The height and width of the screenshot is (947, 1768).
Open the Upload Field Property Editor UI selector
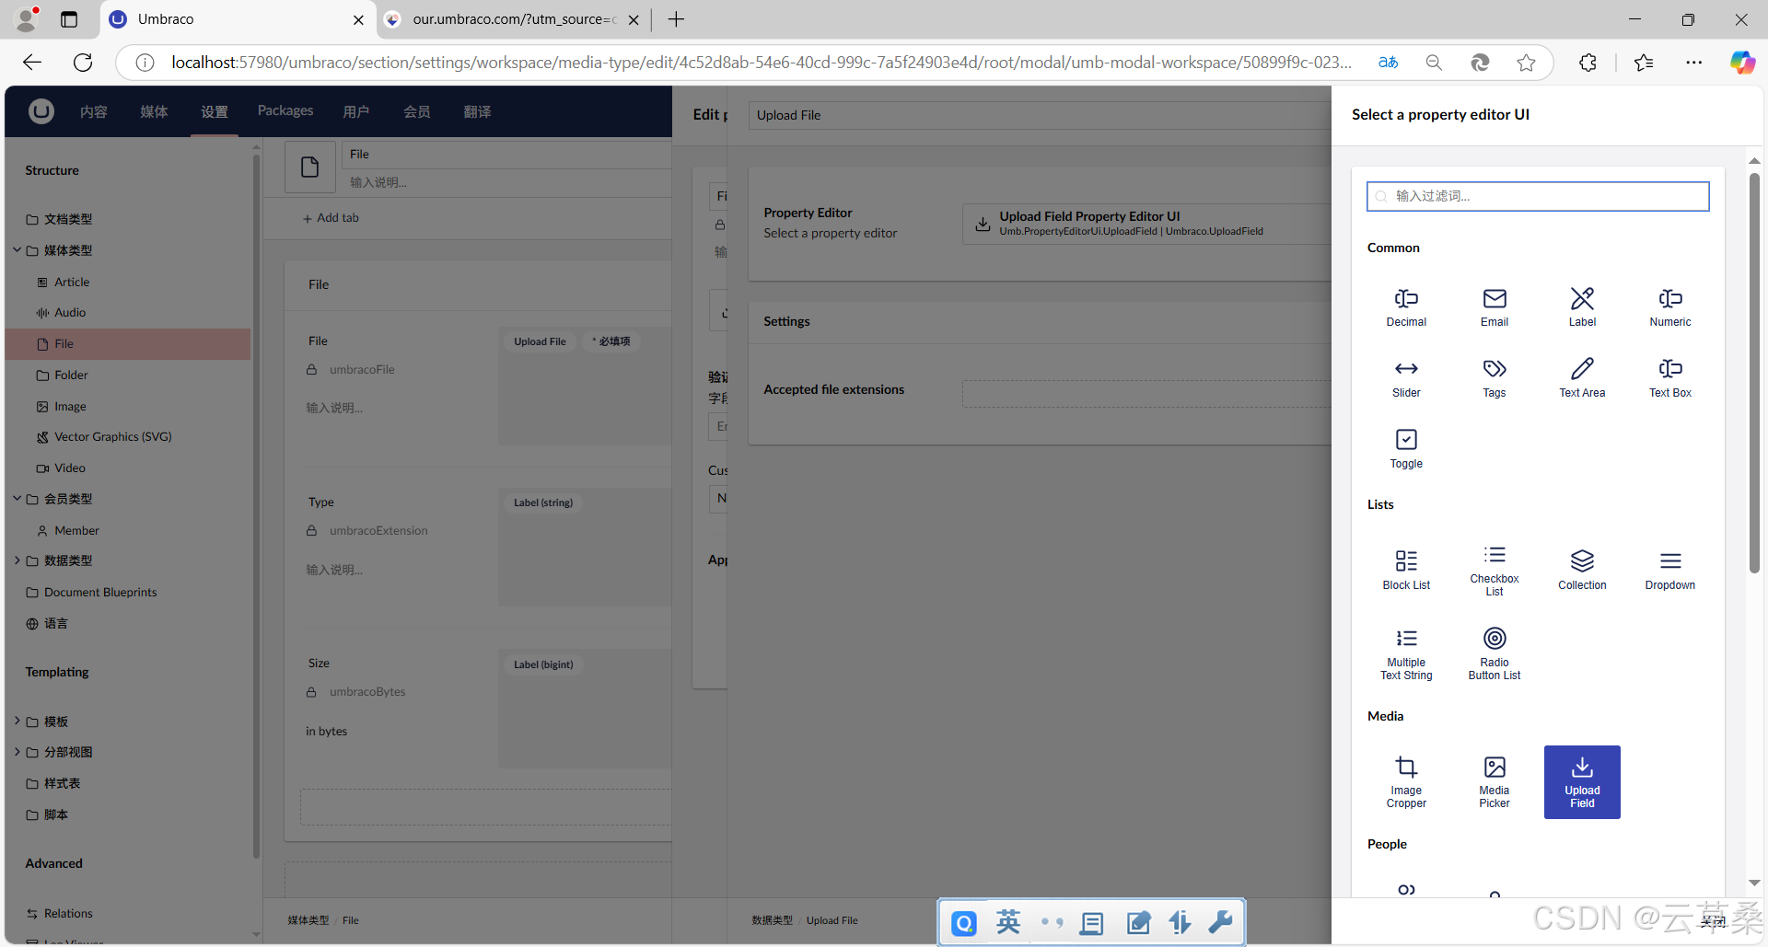tap(1146, 224)
